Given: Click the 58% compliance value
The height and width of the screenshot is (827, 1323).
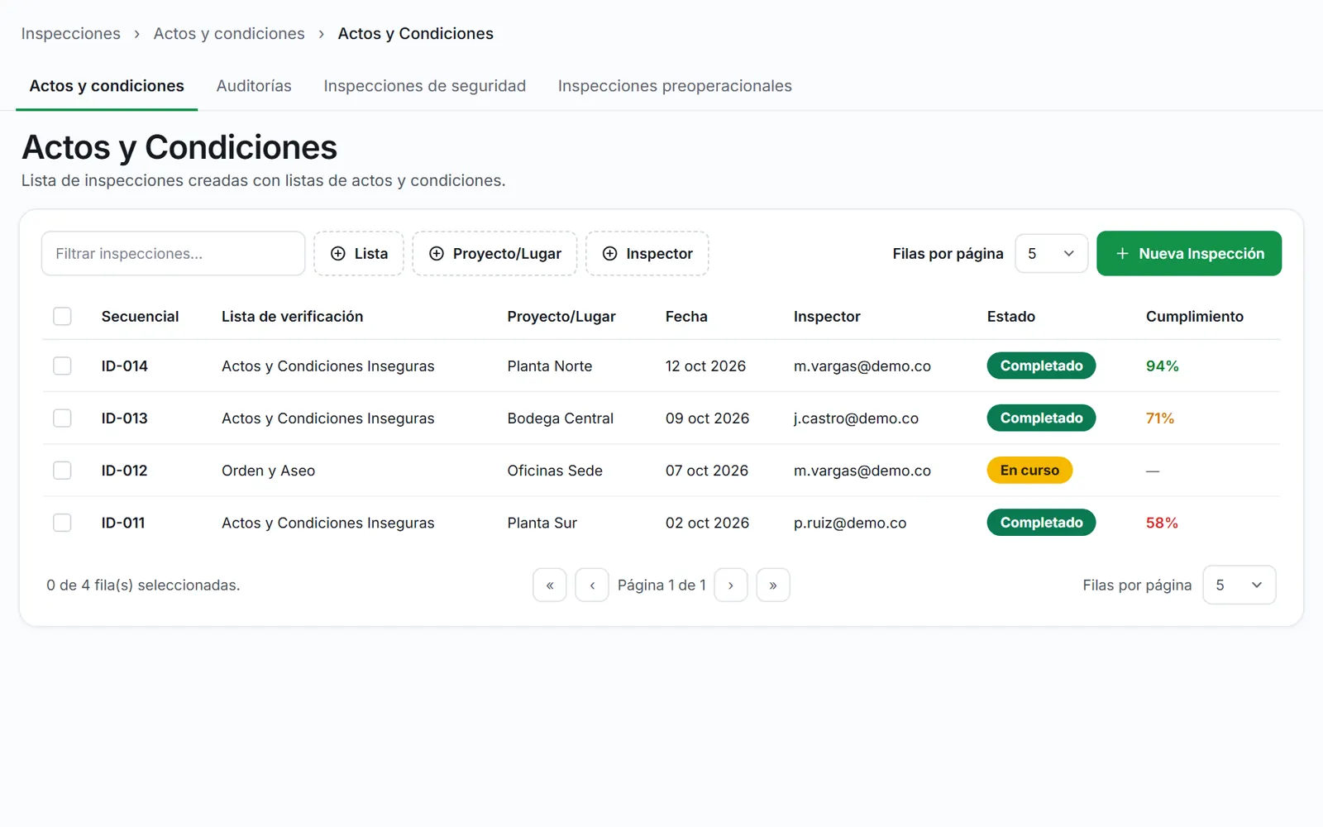Looking at the screenshot, I should pyautogui.click(x=1162, y=522).
